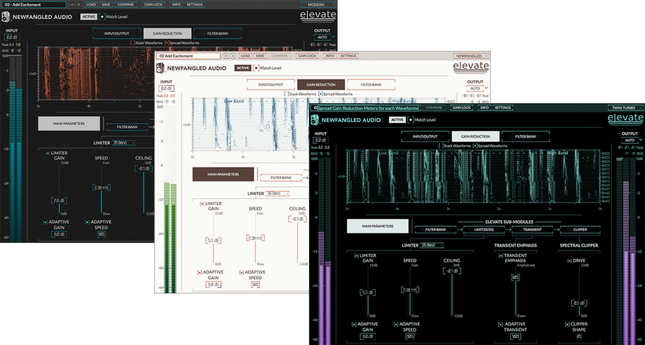Click the elevate logo in the Twin Turbo window
Screen dimensions: 645x345
pyautogui.click(x=625, y=118)
